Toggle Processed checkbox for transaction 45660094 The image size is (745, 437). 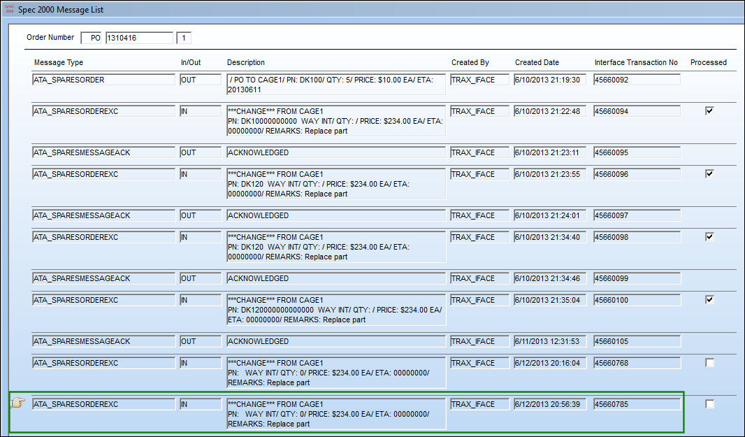[709, 110]
